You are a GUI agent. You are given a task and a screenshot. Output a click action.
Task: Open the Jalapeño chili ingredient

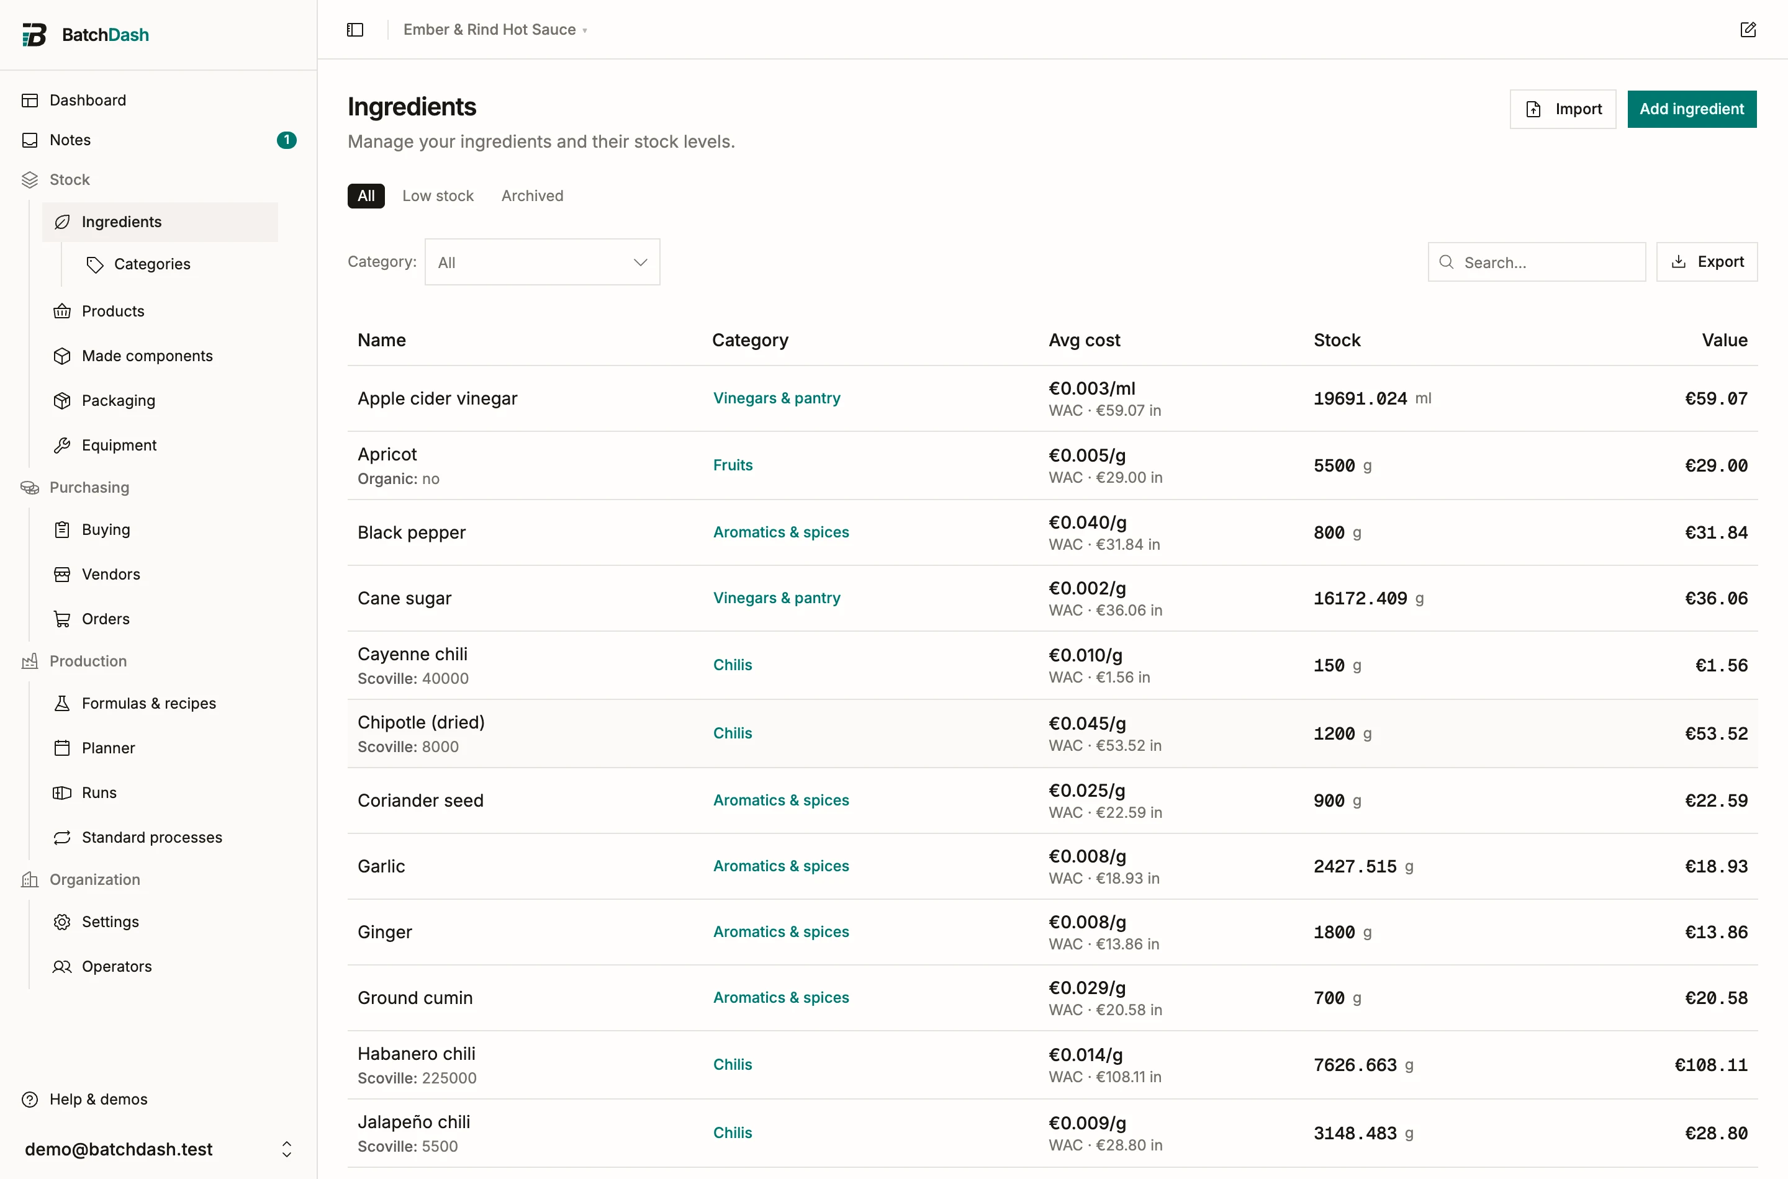pos(413,1121)
